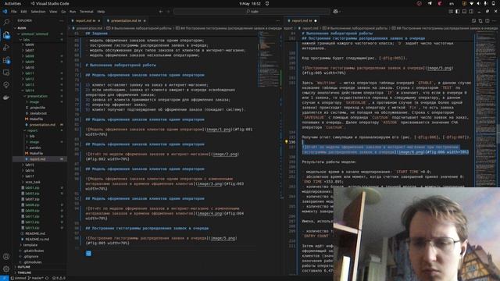Open the network indicator in system tray
Viewport: 500px width, 281px height.
click(471, 3)
